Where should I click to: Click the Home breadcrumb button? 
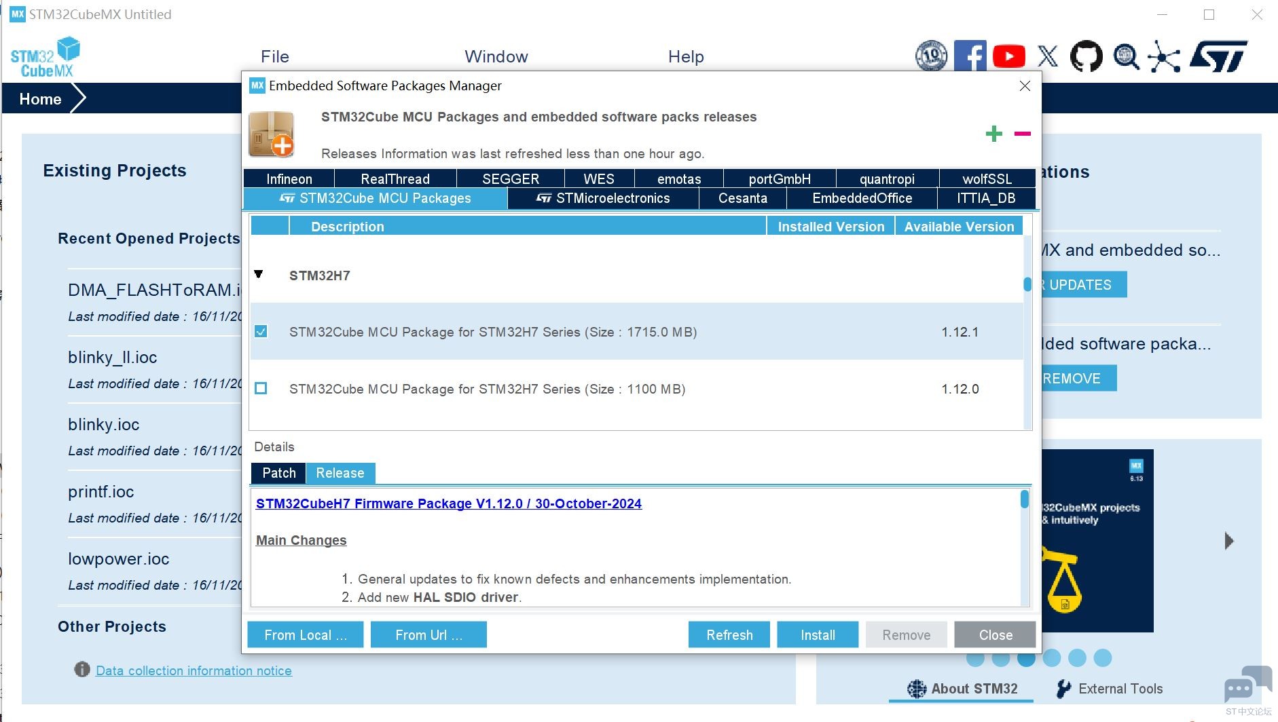point(41,99)
